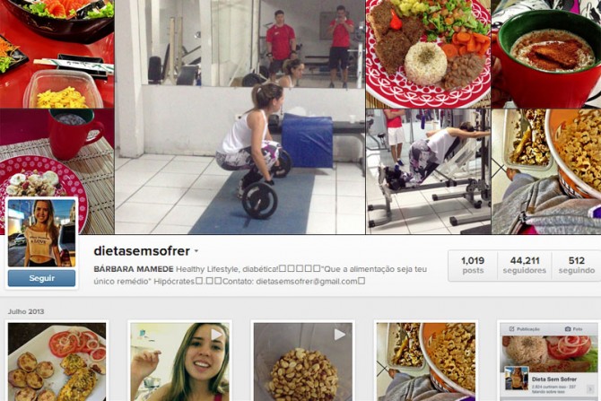
Task: Click the Seguir follow button
Action: 42,278
